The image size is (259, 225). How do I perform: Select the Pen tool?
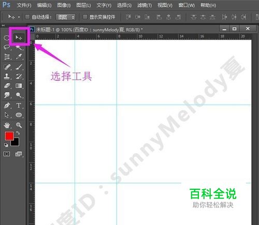click(x=7, y=106)
